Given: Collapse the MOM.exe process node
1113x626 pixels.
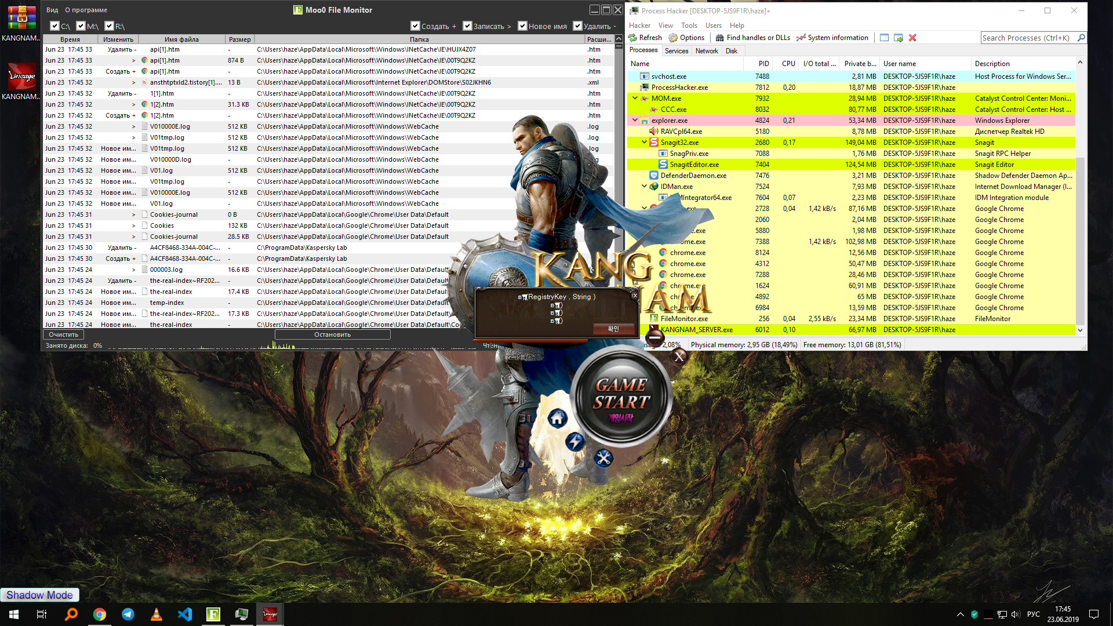Looking at the screenshot, I should (x=635, y=99).
